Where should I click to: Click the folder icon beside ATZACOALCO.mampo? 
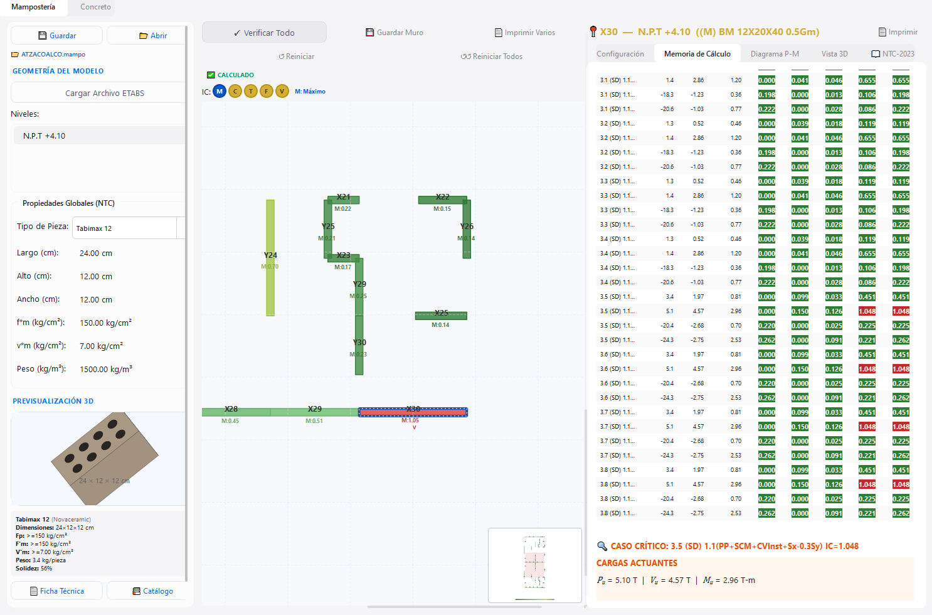click(x=15, y=55)
